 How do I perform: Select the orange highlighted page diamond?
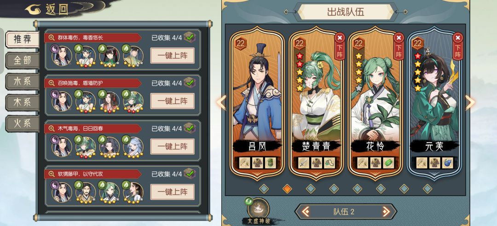click(x=287, y=189)
